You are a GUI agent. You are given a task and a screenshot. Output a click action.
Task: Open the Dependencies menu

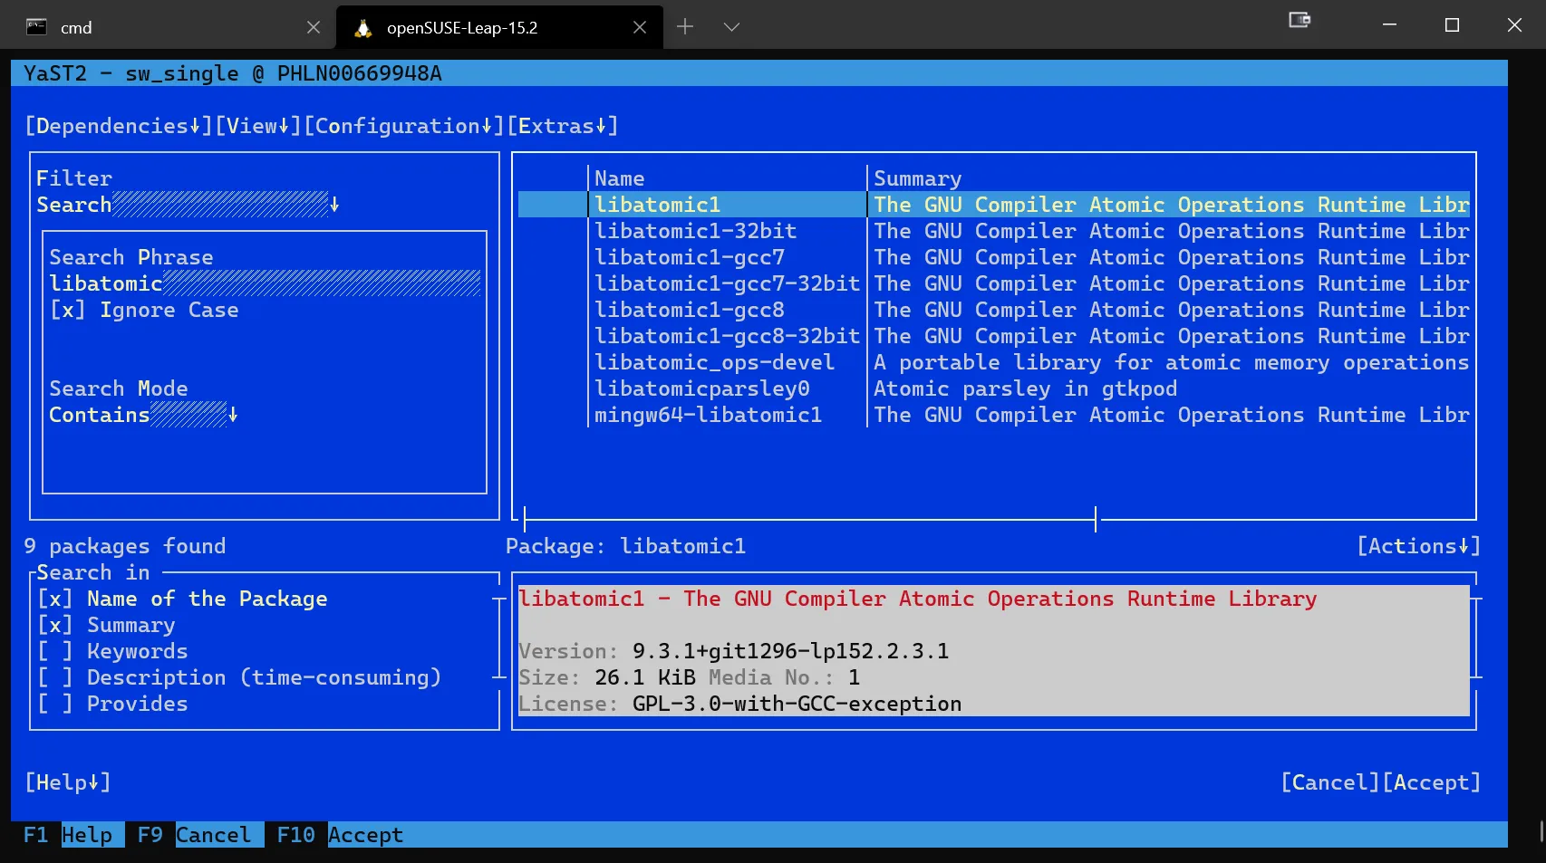pyautogui.click(x=118, y=127)
